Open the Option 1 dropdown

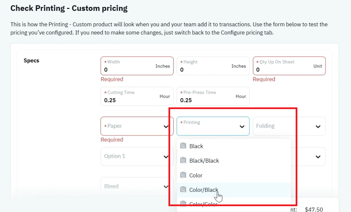click(137, 156)
